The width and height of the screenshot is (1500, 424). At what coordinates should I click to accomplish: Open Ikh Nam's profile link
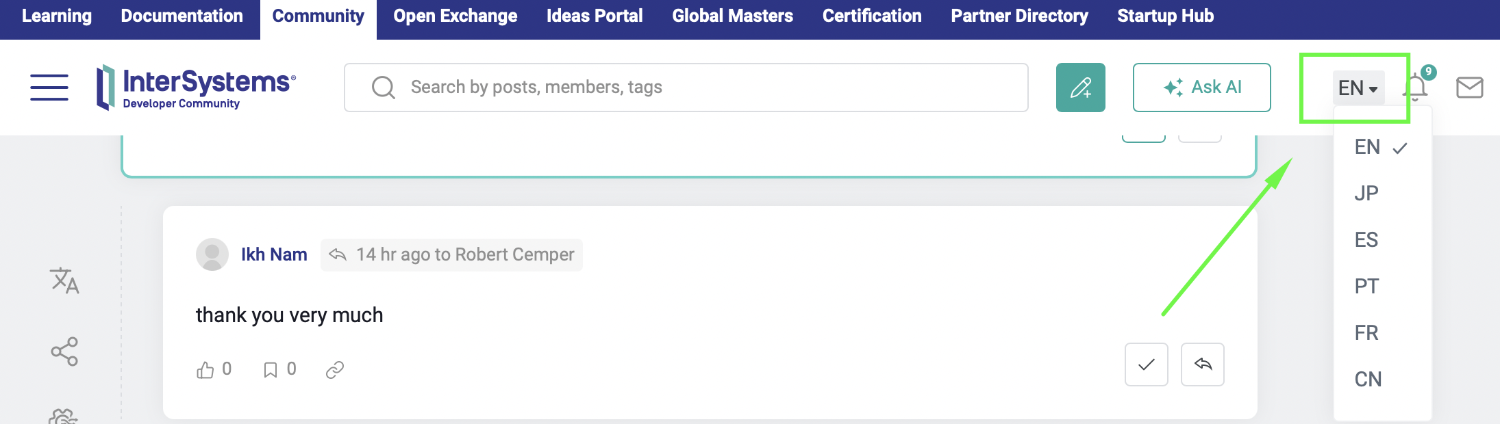(x=273, y=254)
